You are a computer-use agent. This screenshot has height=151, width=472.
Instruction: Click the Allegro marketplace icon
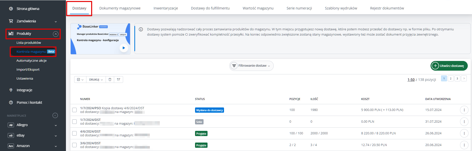(x=11, y=125)
